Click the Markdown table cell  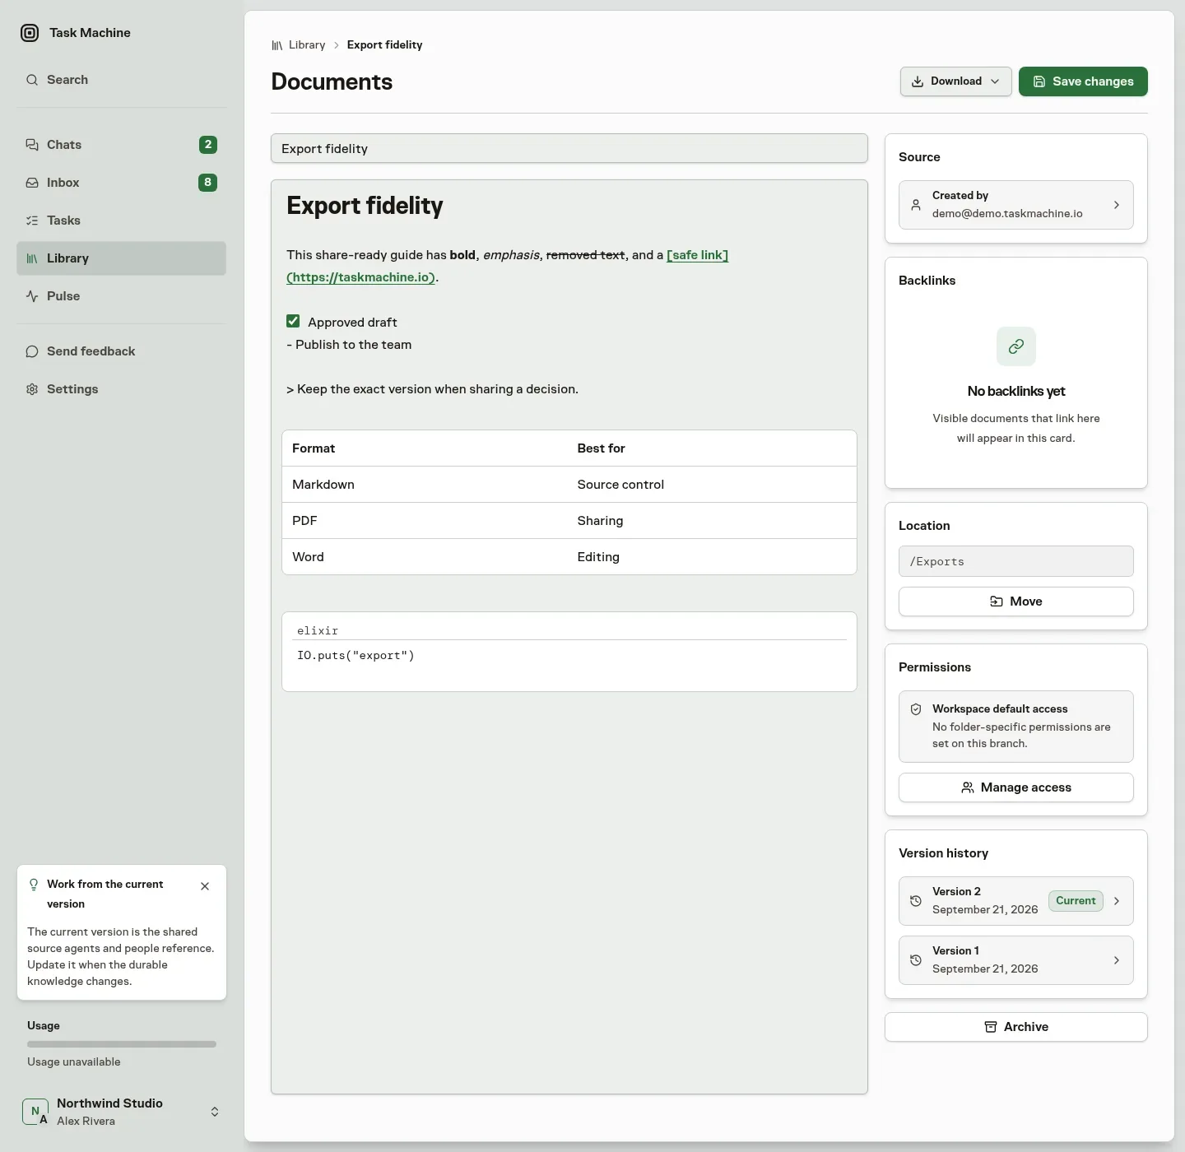425,485
